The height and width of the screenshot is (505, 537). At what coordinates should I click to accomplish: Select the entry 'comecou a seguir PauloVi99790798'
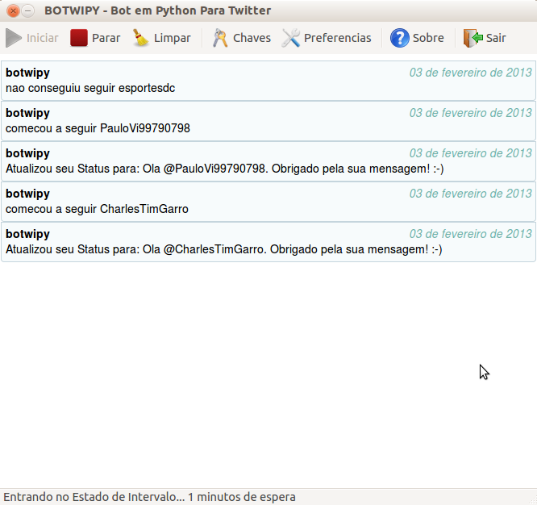coord(268,121)
